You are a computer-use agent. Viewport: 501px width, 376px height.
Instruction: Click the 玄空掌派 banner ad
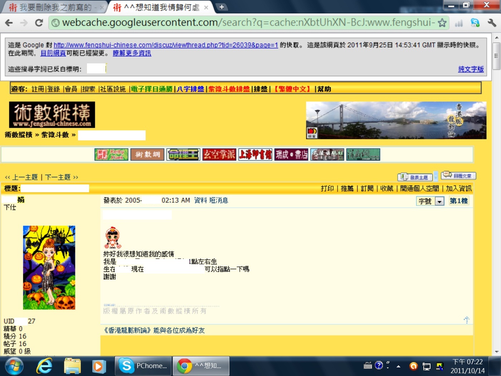click(219, 154)
